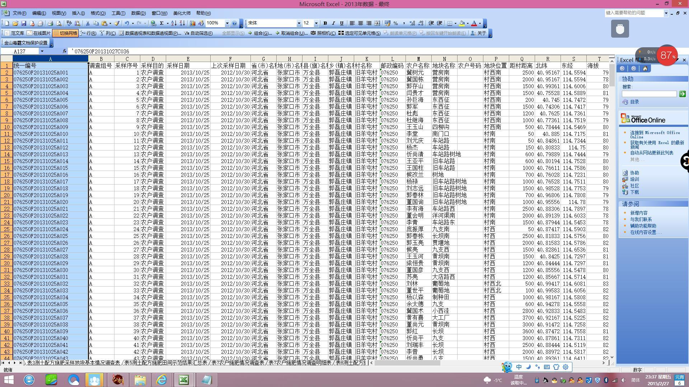Apply currency style format
The image size is (689, 387).
pyautogui.click(x=387, y=23)
